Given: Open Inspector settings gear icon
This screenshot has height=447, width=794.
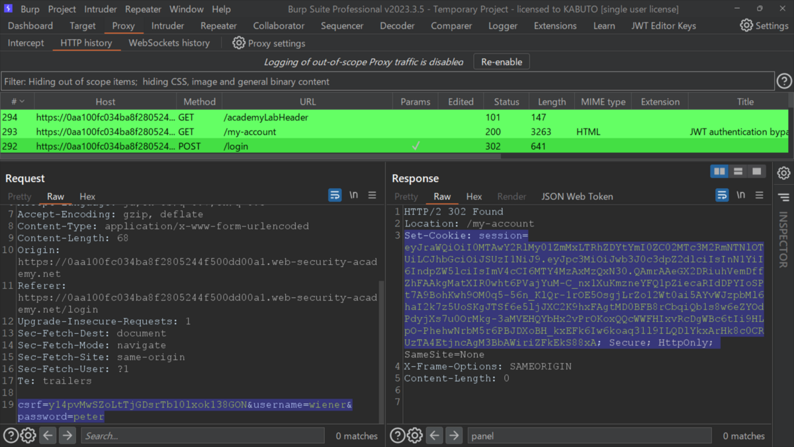Looking at the screenshot, I should (x=784, y=173).
